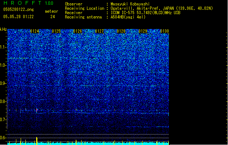Click the 0124 time marker
228x145 pixels.
coord(34,31)
